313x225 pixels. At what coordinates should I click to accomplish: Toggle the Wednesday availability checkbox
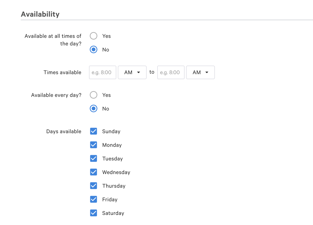[x=94, y=172]
